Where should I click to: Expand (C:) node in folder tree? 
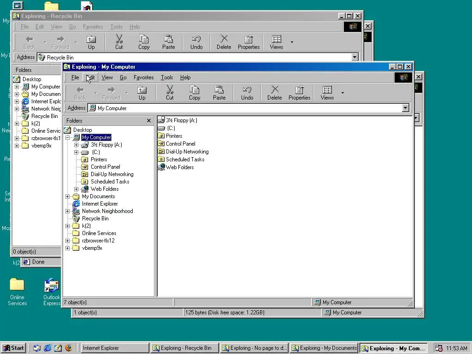coord(77,152)
